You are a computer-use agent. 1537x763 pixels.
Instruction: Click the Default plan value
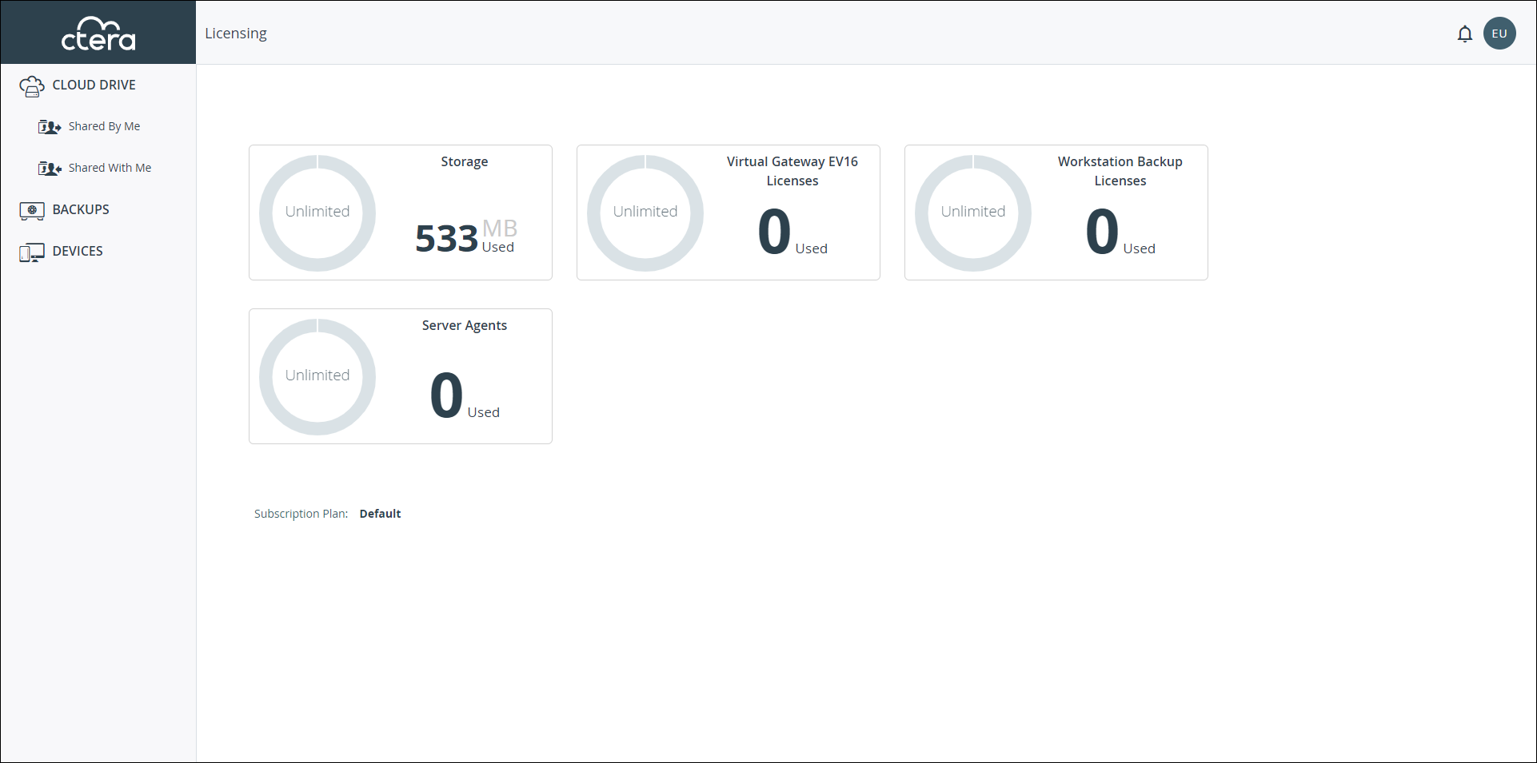(381, 514)
